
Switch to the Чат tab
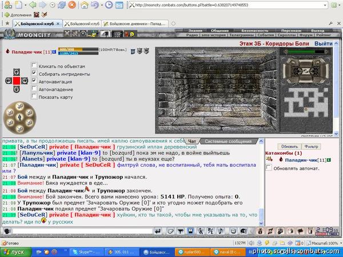[192, 142]
